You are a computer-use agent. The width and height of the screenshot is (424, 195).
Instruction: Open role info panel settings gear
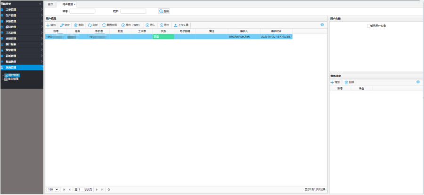tap(418, 82)
